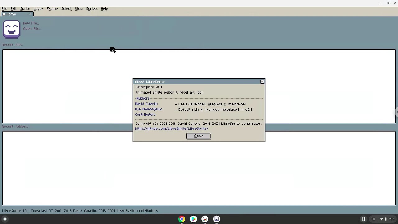Image resolution: width=398 pixels, height=224 pixels.
Task: Click the LibreSprite smiley logo
Action: 12,29
